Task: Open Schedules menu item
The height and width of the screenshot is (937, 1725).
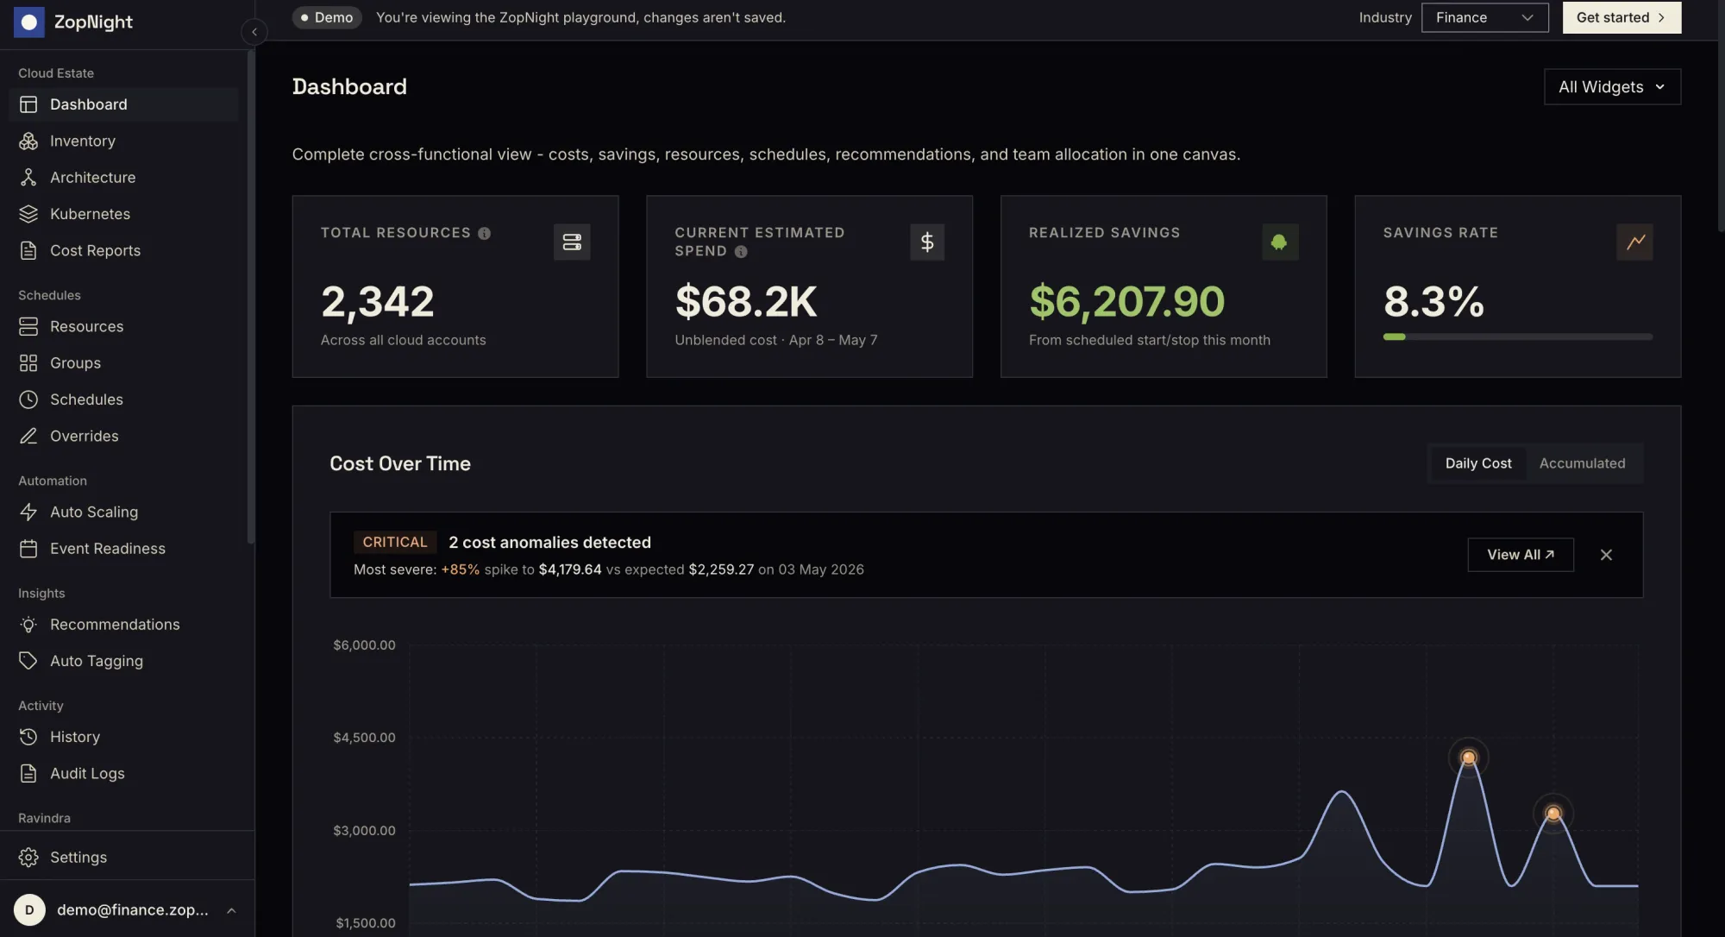Action: point(123,399)
